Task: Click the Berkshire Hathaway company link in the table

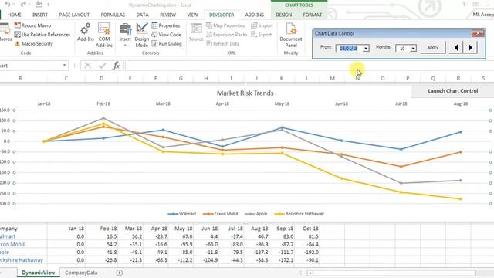Action: click(x=22, y=260)
